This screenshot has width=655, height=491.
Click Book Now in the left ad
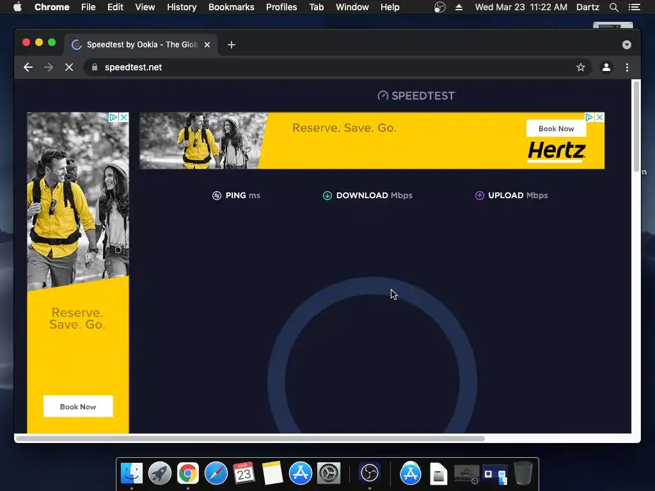tap(78, 406)
